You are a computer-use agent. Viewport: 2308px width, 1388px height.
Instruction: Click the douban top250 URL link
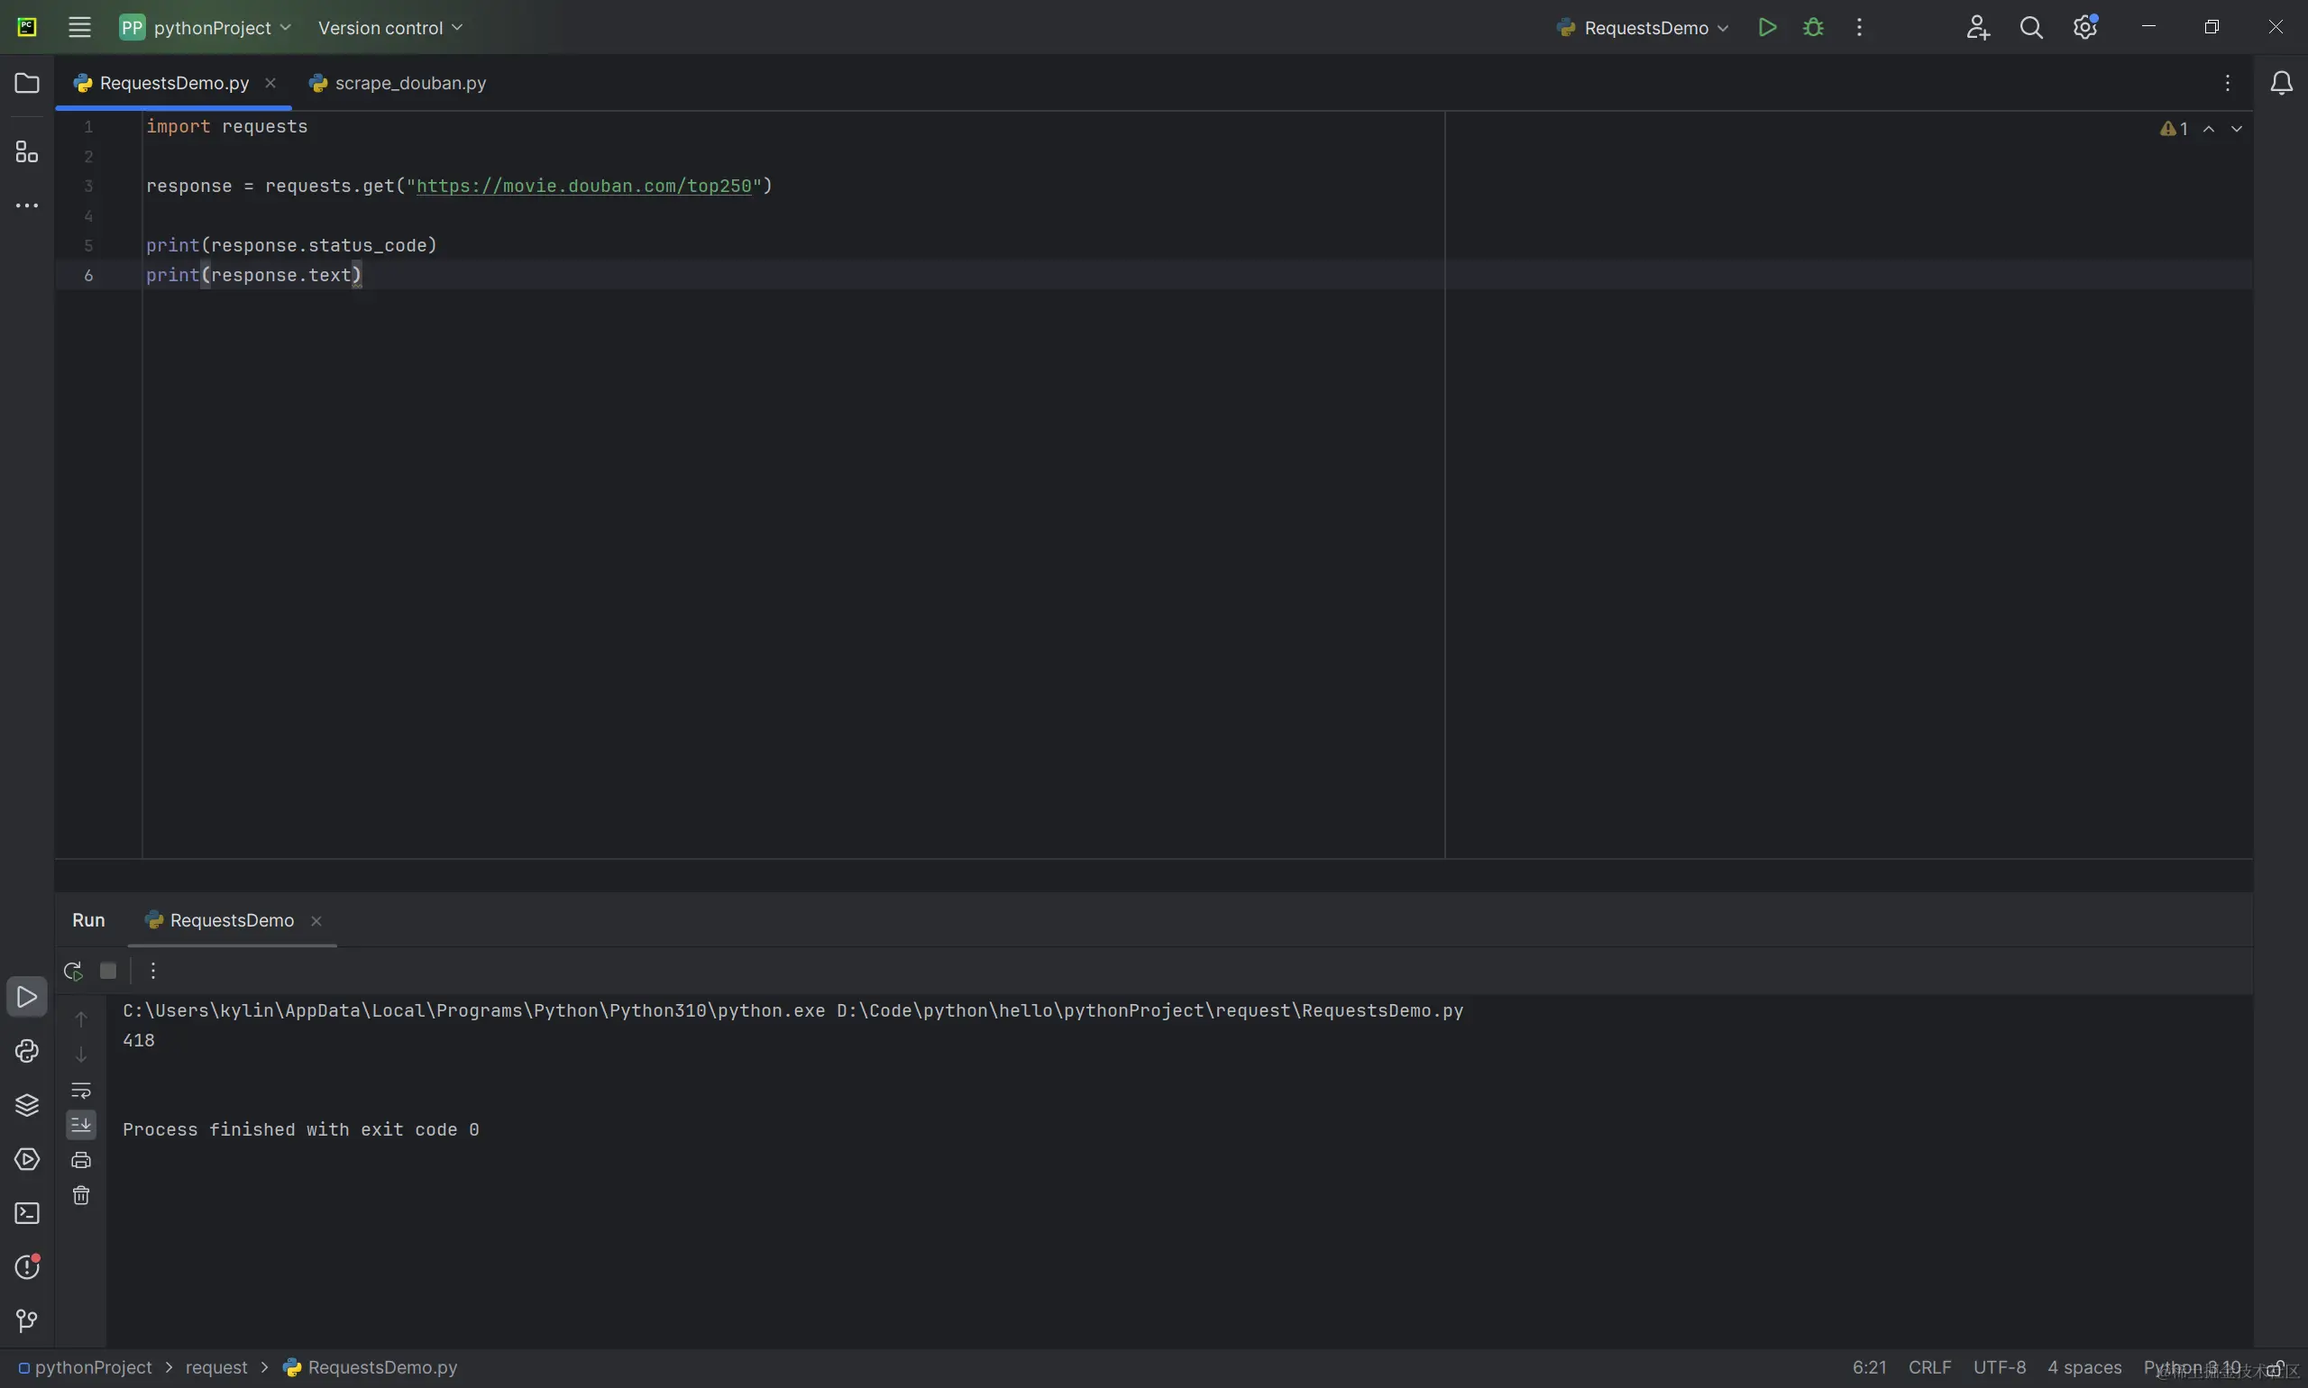(x=582, y=187)
